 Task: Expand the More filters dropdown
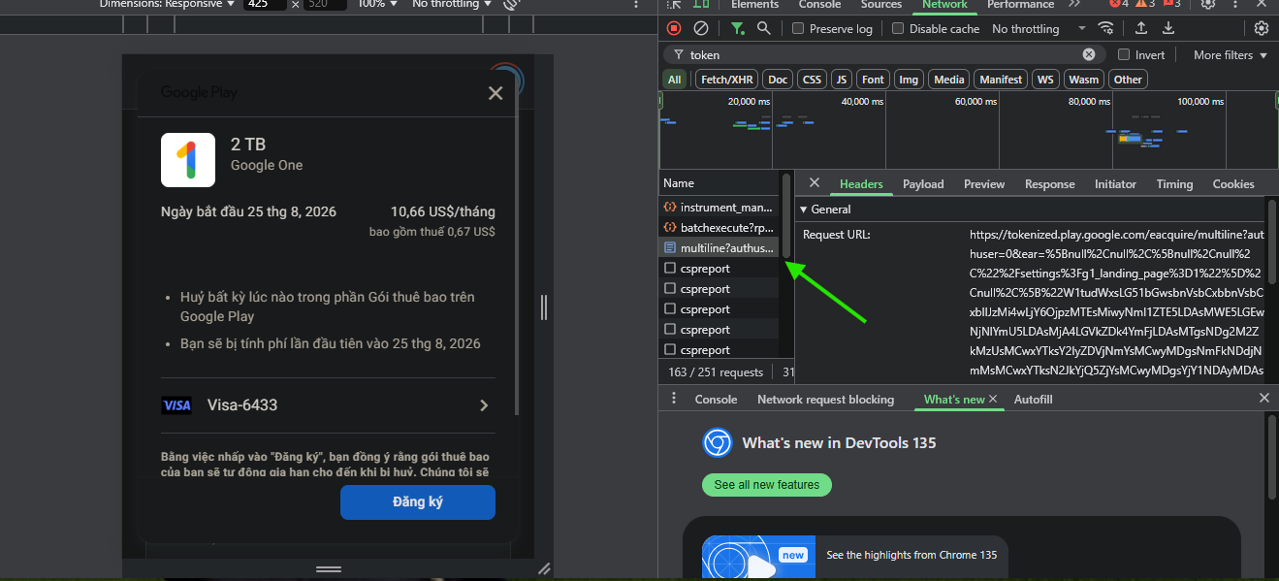tap(1230, 55)
